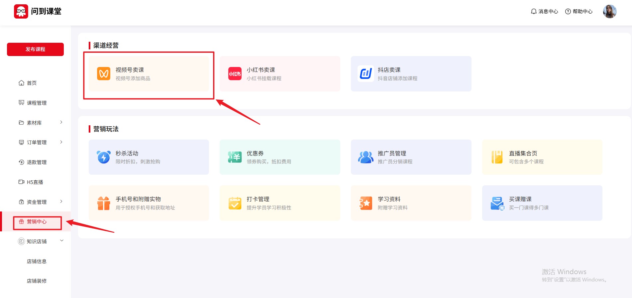Open the 消息中心 bell icon
Screen dimensions: 632x298
[x=534, y=11]
